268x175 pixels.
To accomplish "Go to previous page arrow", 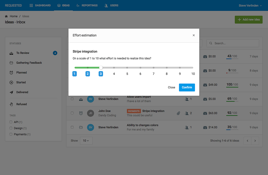I will [x=247, y=141].
